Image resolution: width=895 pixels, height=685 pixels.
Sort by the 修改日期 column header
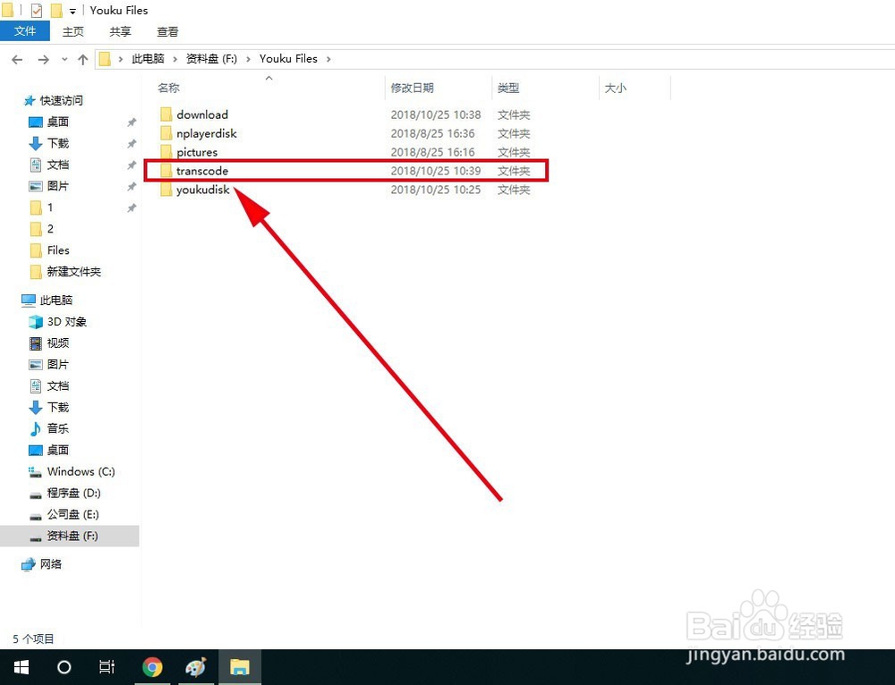pyautogui.click(x=412, y=88)
